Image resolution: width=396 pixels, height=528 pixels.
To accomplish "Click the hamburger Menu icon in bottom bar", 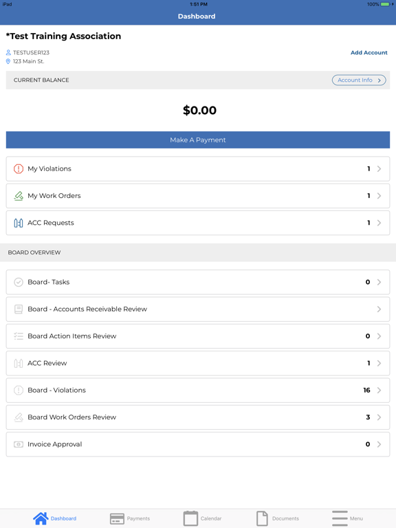I will click(x=340, y=518).
